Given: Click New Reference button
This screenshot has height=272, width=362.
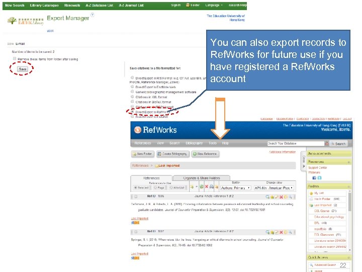Looking at the screenshot, I should tap(205, 154).
